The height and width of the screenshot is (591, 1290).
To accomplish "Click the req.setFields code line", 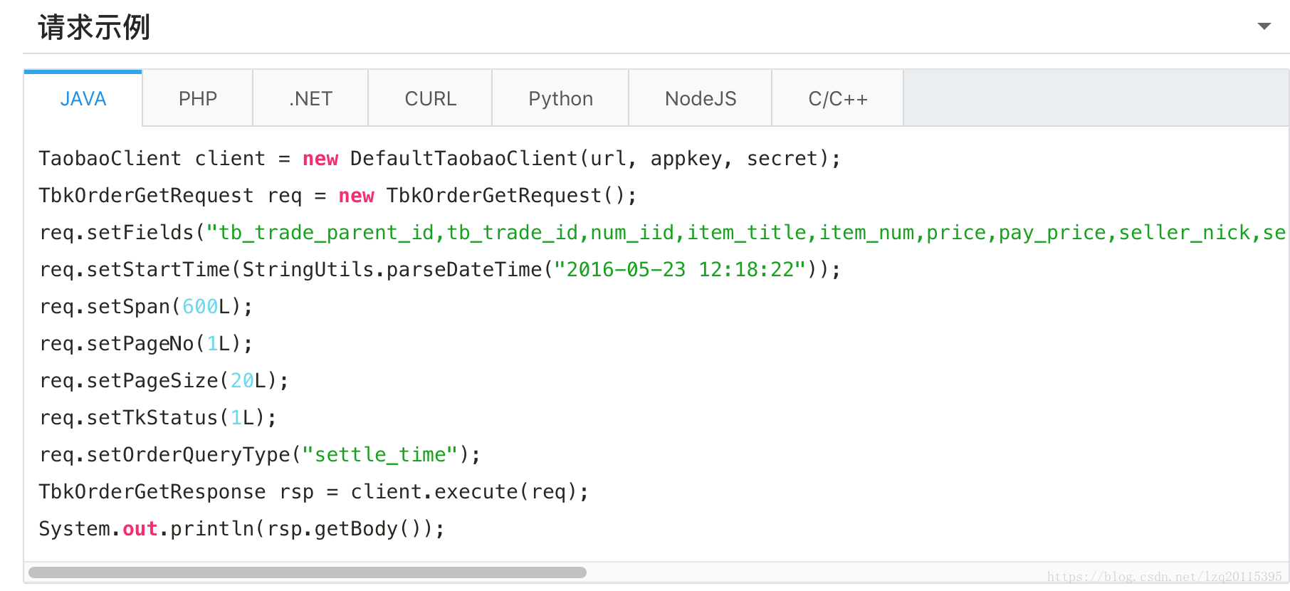I will coord(662,232).
